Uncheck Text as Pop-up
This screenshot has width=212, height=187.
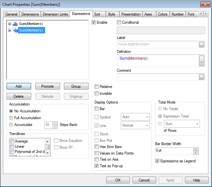pyautogui.click(x=96, y=166)
